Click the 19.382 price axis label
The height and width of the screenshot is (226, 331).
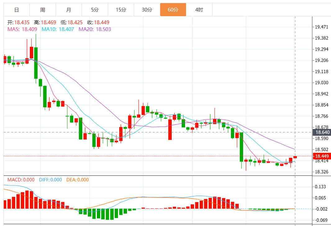[321, 38]
